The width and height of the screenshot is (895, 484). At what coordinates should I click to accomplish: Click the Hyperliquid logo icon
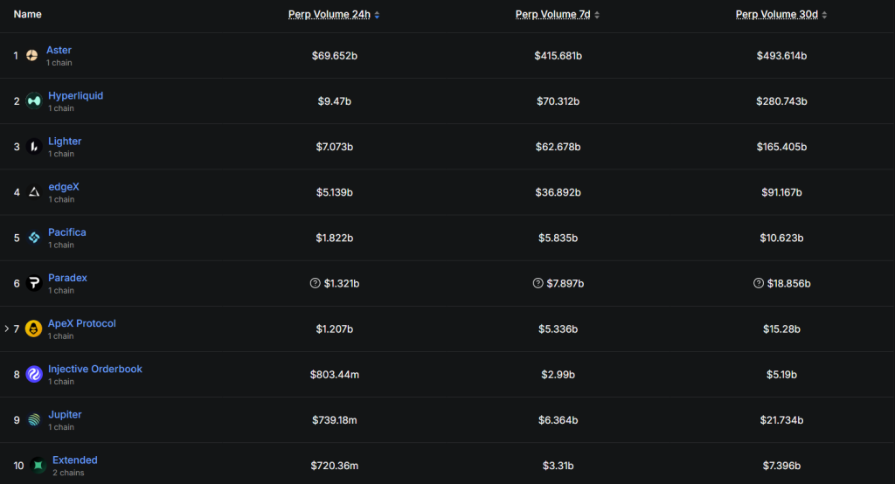tap(34, 101)
